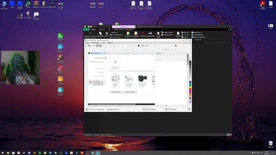Screen dimensions: 276x155
Task: Open green File tab in File Explorer
Action: point(86,30)
